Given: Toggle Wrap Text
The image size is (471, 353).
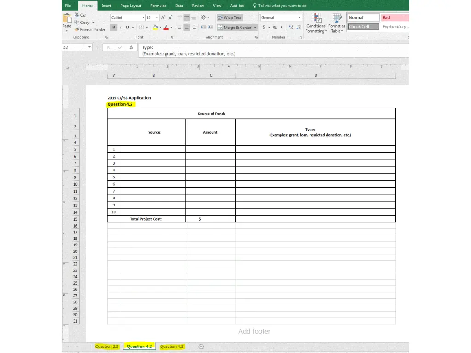Looking at the screenshot, I should (x=230, y=18).
